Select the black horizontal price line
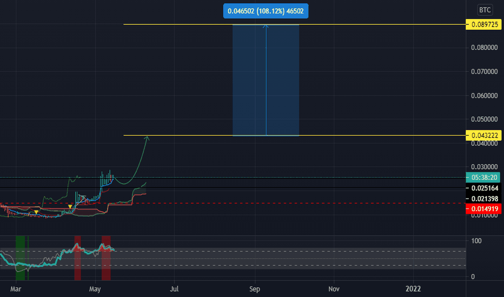 pyautogui.click(x=233, y=187)
